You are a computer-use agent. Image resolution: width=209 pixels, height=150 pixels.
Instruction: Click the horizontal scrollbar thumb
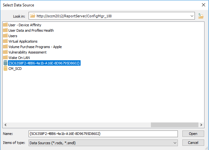(175, 125)
